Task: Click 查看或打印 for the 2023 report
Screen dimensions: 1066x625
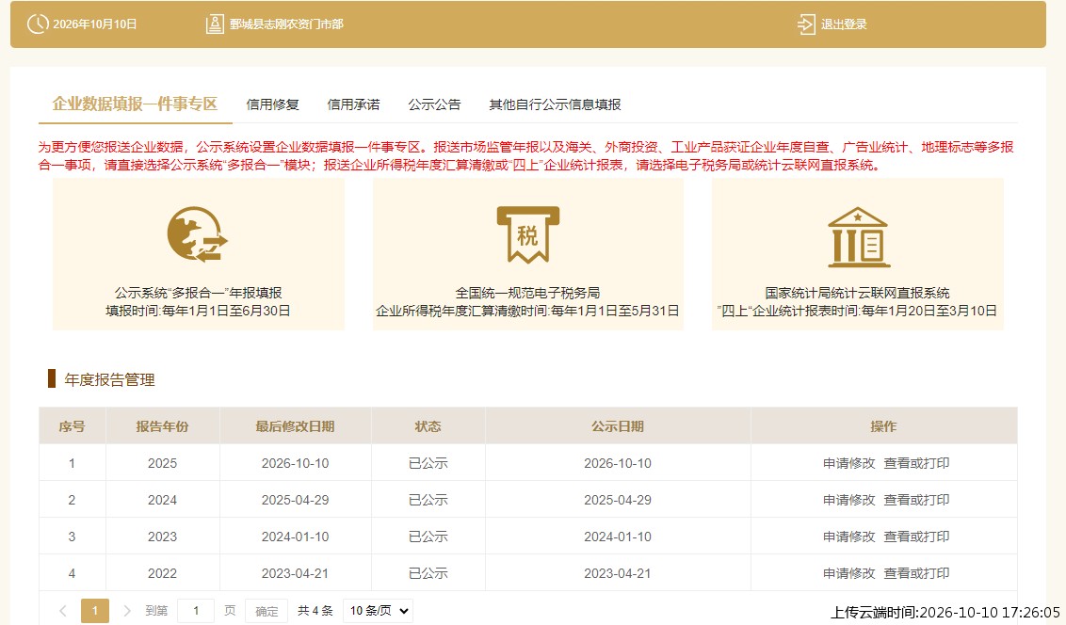Action: click(x=916, y=537)
